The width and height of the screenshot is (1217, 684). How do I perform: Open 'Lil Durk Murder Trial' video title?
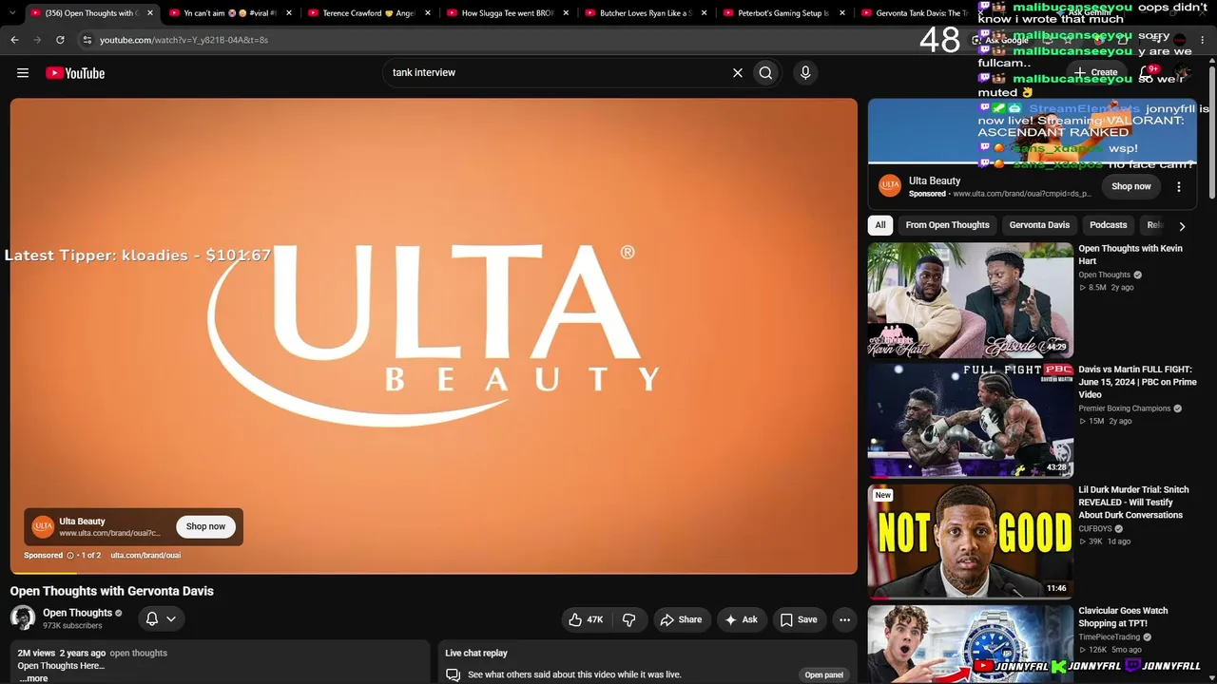click(x=1133, y=503)
